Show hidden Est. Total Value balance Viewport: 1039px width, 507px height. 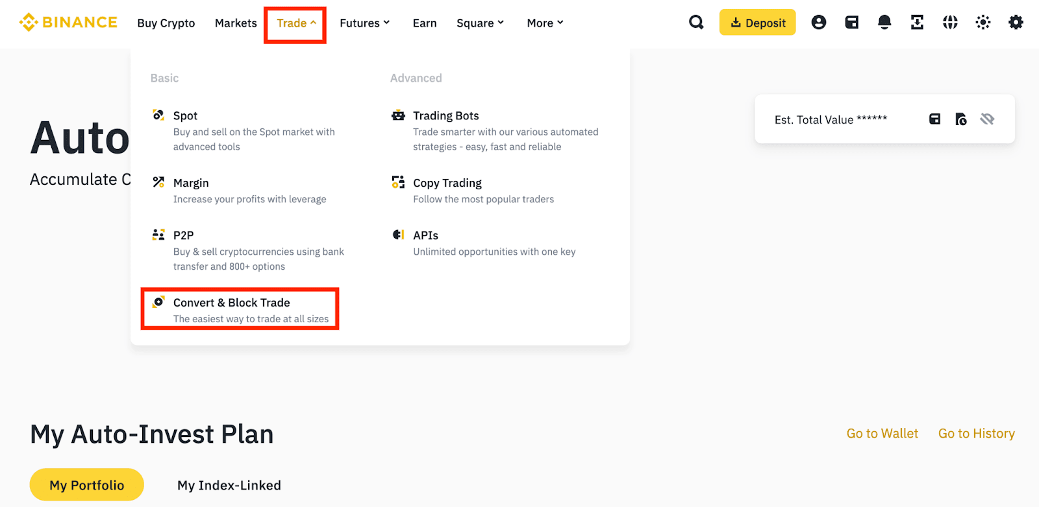click(987, 119)
